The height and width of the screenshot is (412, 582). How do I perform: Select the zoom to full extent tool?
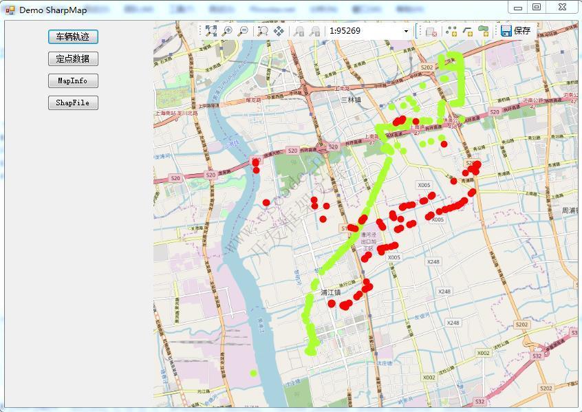click(x=211, y=30)
